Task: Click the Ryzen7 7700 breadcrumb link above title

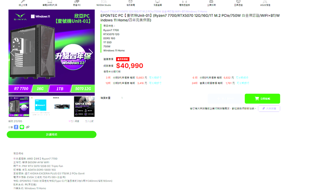Action: (154, 12)
